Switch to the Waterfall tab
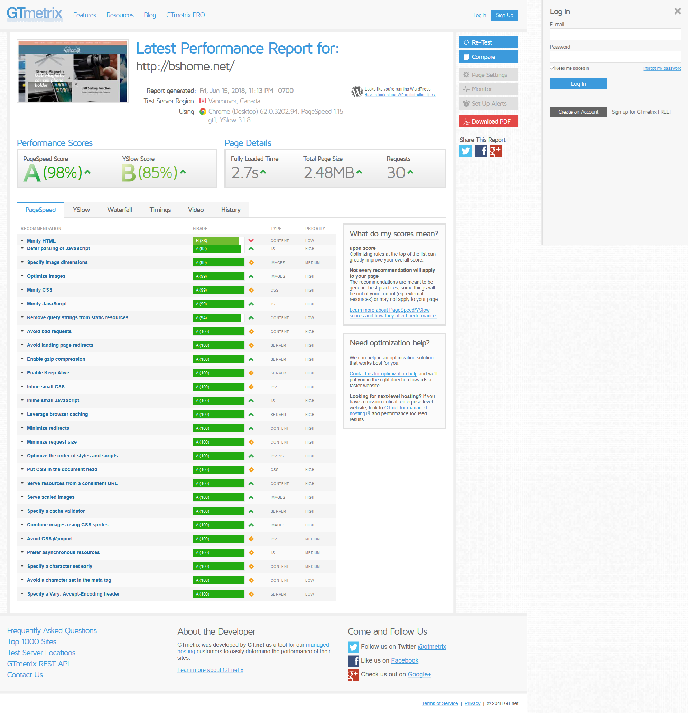This screenshot has height=713, width=688. (x=120, y=210)
